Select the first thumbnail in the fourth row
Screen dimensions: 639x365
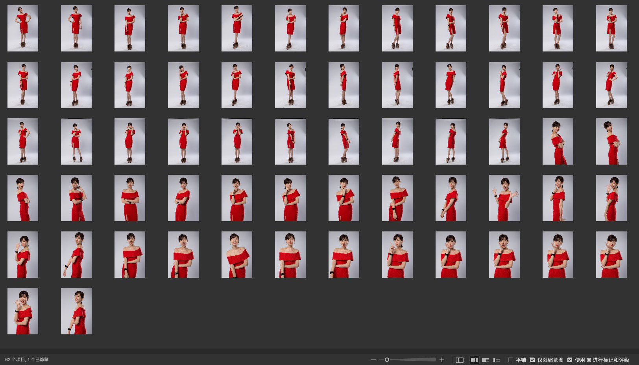(x=23, y=198)
